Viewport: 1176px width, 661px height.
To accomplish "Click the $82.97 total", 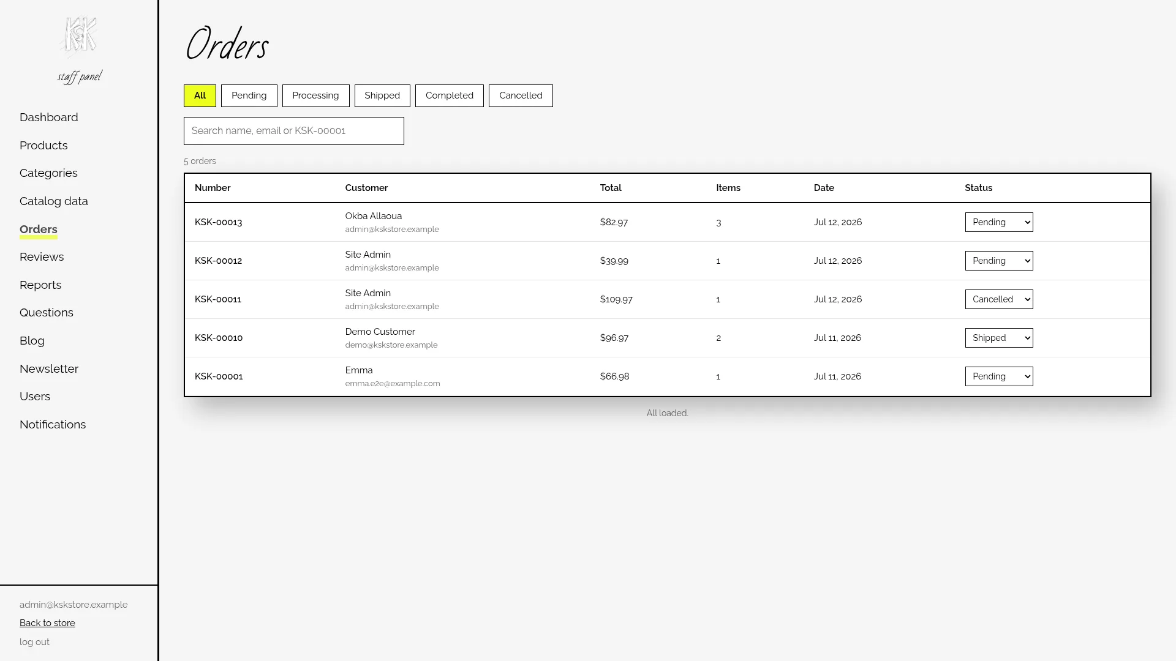I will click(614, 222).
